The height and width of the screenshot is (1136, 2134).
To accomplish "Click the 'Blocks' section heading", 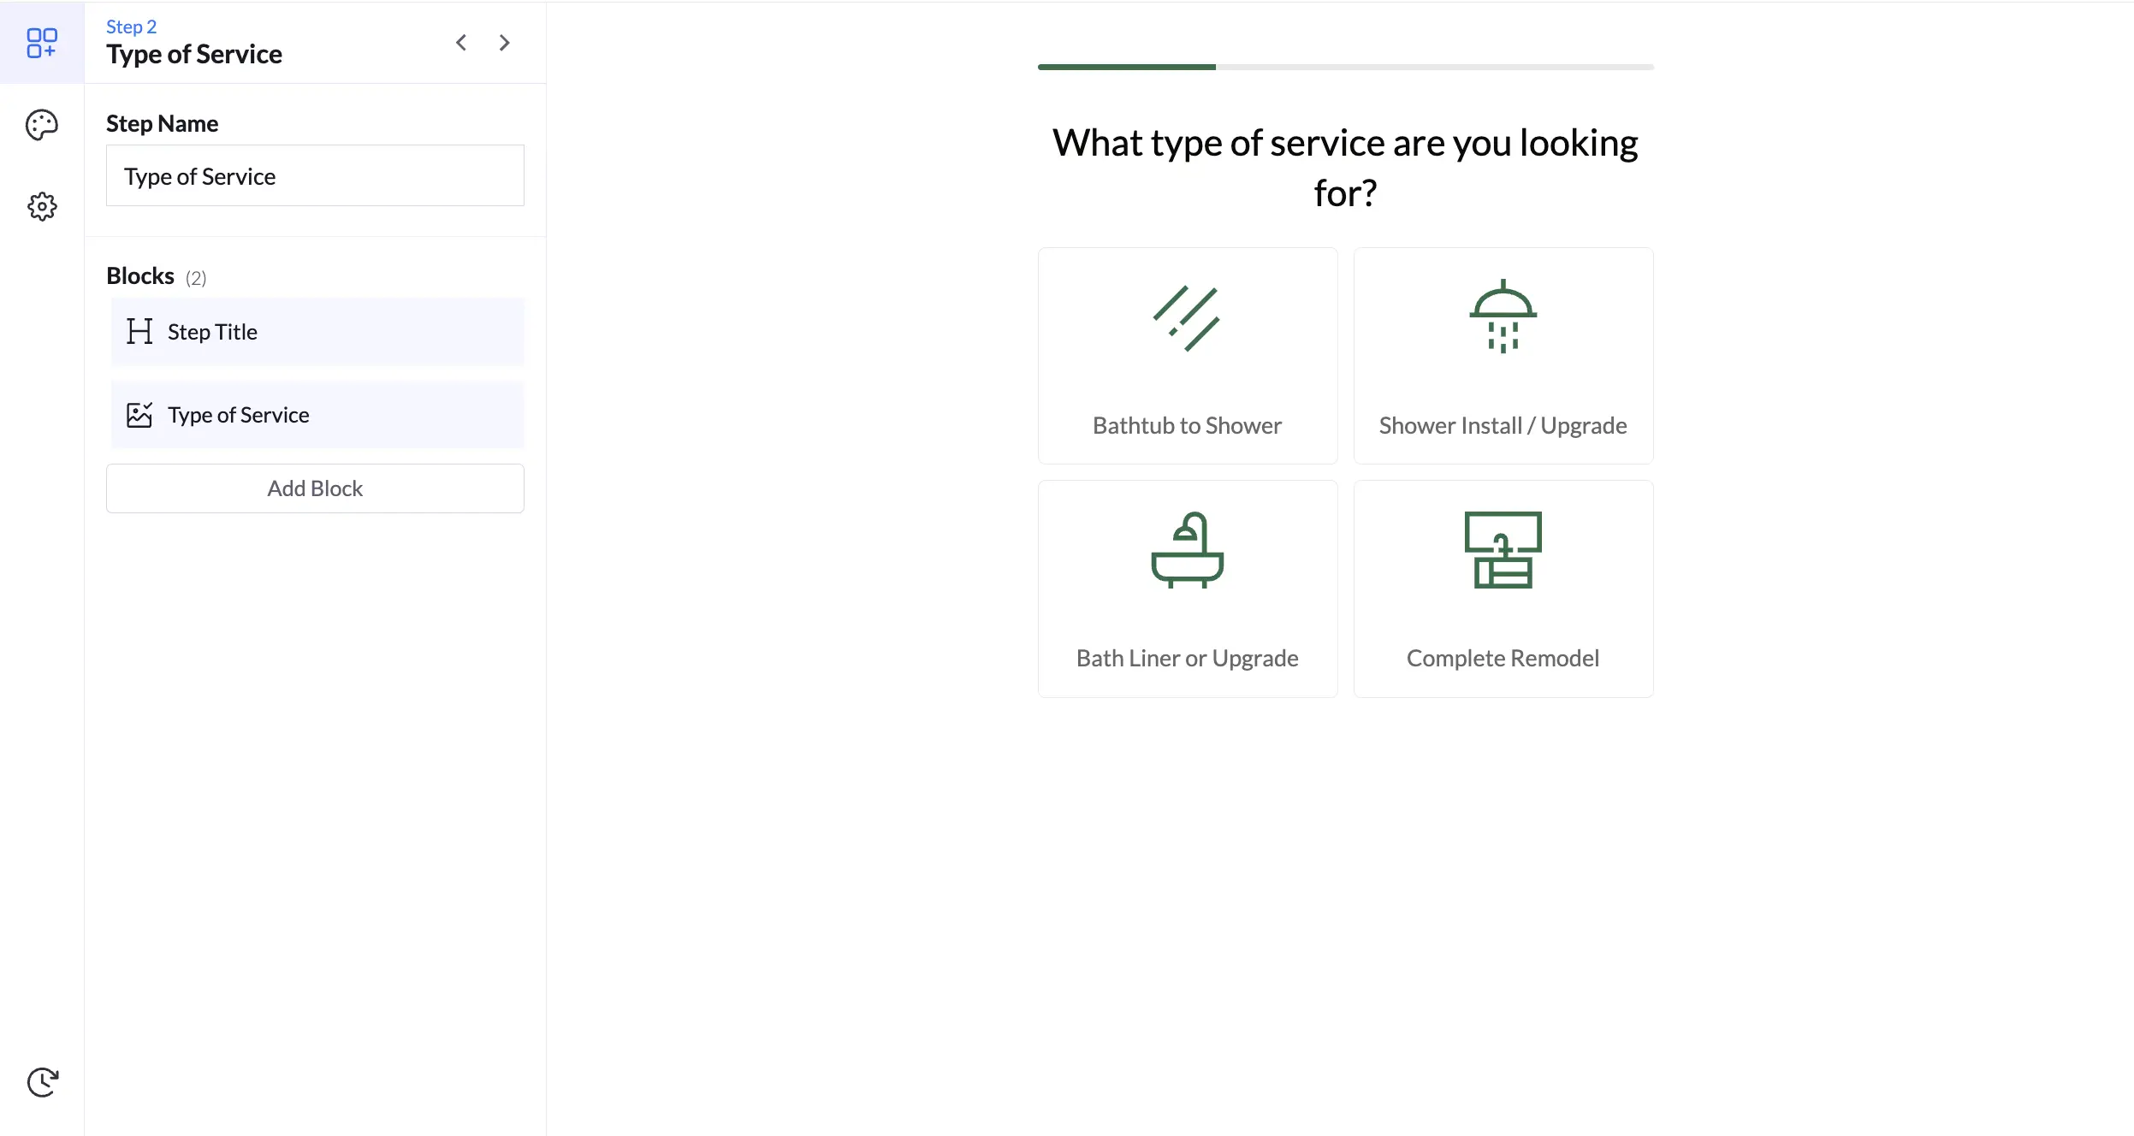I will [x=140, y=275].
